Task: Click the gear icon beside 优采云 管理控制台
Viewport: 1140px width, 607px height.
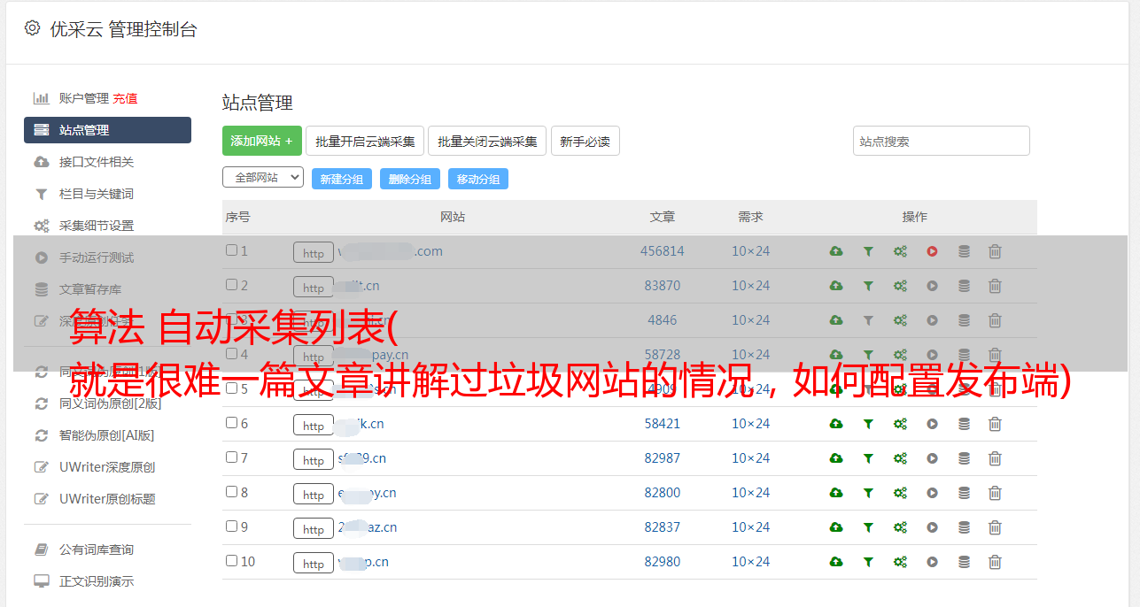Action: click(33, 28)
